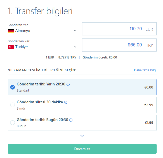The image size is (163, 158).
Task: Click the German flag icon
Action: (x=11, y=31)
